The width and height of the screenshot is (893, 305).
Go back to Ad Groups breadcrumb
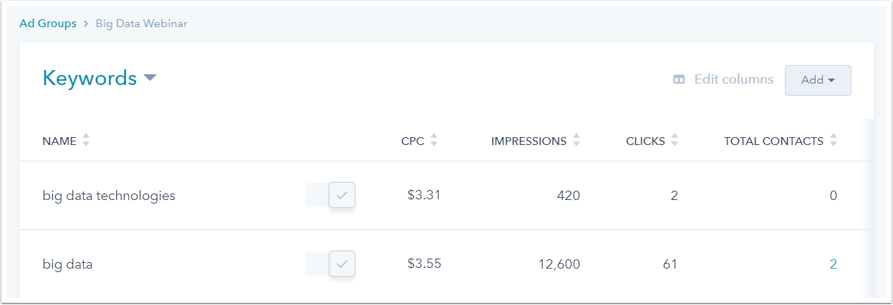pyautogui.click(x=47, y=24)
